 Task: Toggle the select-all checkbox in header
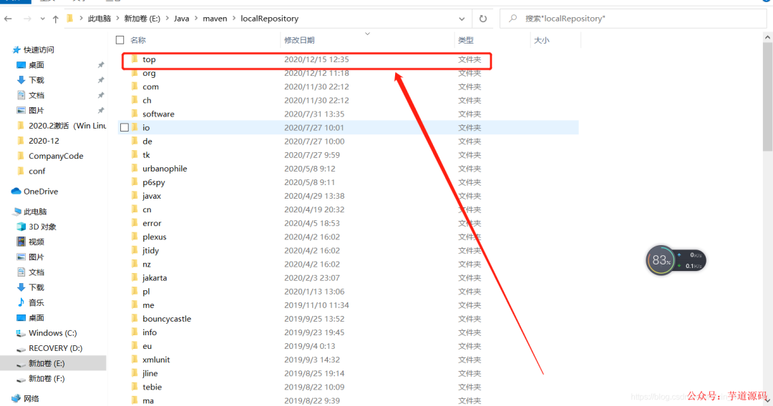pyautogui.click(x=120, y=40)
